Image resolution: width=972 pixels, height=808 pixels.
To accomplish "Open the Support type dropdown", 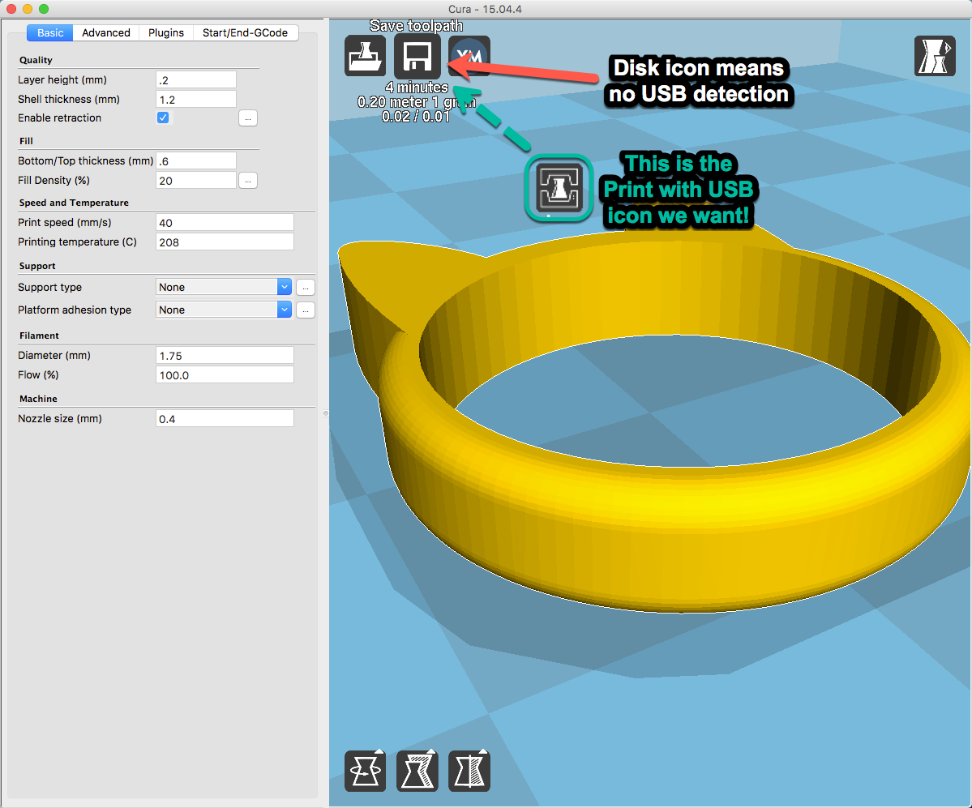I will tap(223, 287).
